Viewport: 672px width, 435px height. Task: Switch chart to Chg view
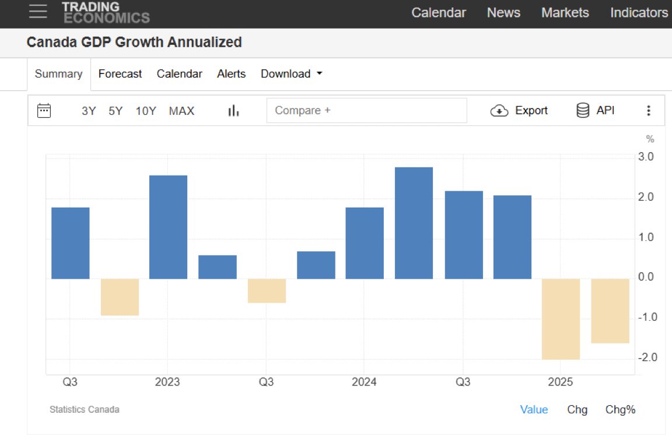577,410
